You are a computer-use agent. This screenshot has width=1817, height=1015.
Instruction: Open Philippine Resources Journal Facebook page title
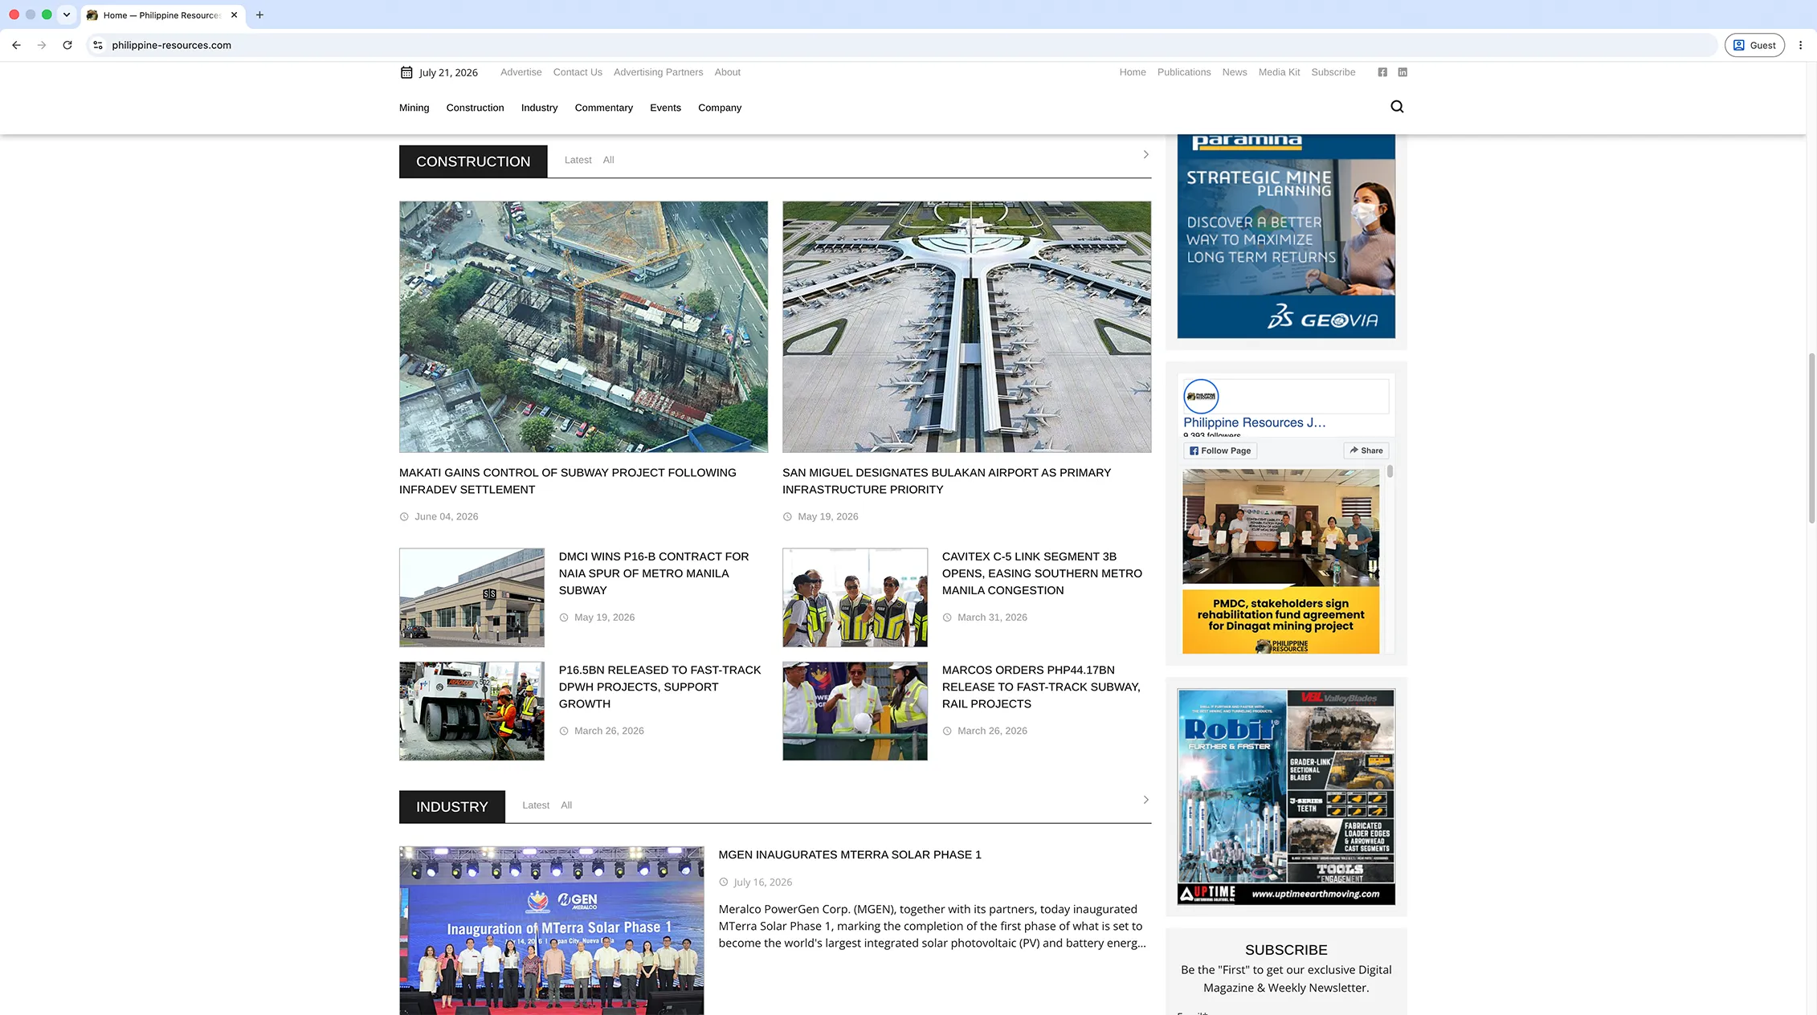pyautogui.click(x=1254, y=422)
